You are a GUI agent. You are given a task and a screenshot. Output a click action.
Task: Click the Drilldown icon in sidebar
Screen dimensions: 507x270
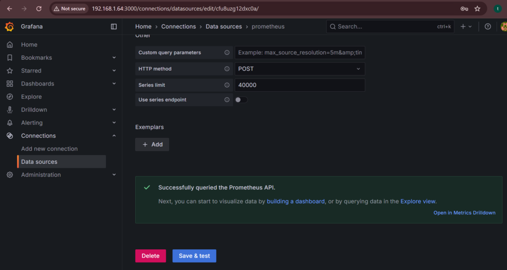tap(10, 110)
